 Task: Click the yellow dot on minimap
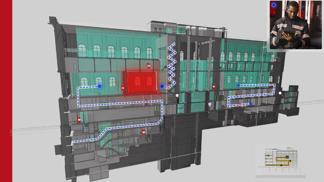[268, 155]
